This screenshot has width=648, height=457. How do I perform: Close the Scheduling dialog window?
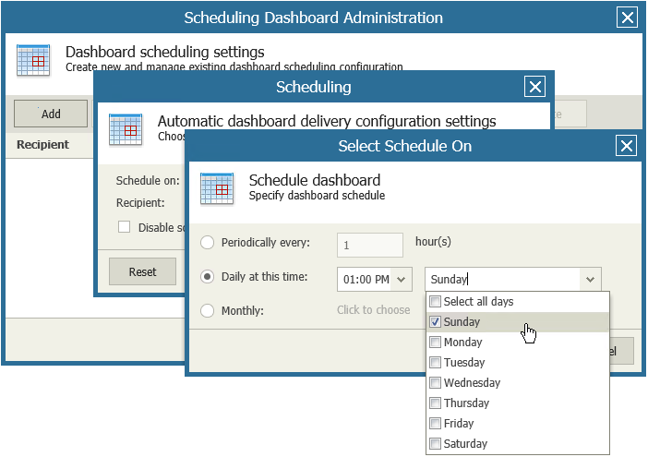[x=534, y=87]
